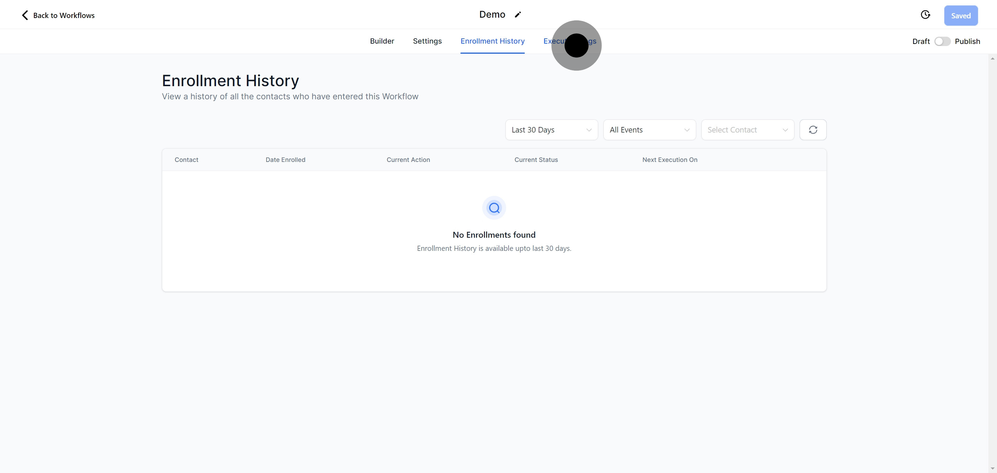The width and height of the screenshot is (997, 473).
Task: Click the back arrow chevron icon
Action: 25,16
